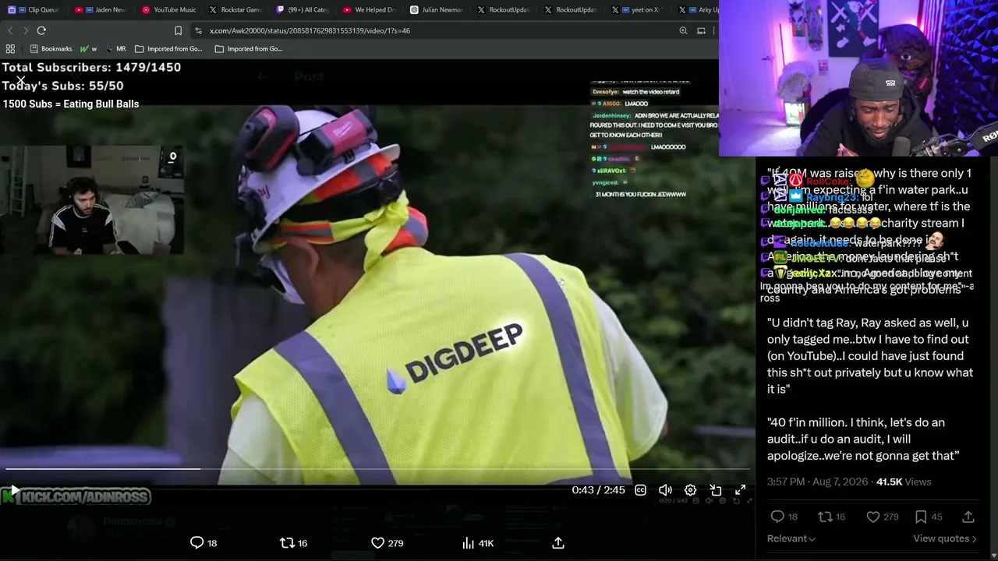
Task: Open the post timestamp 3:57 PM link
Action: pos(817,482)
